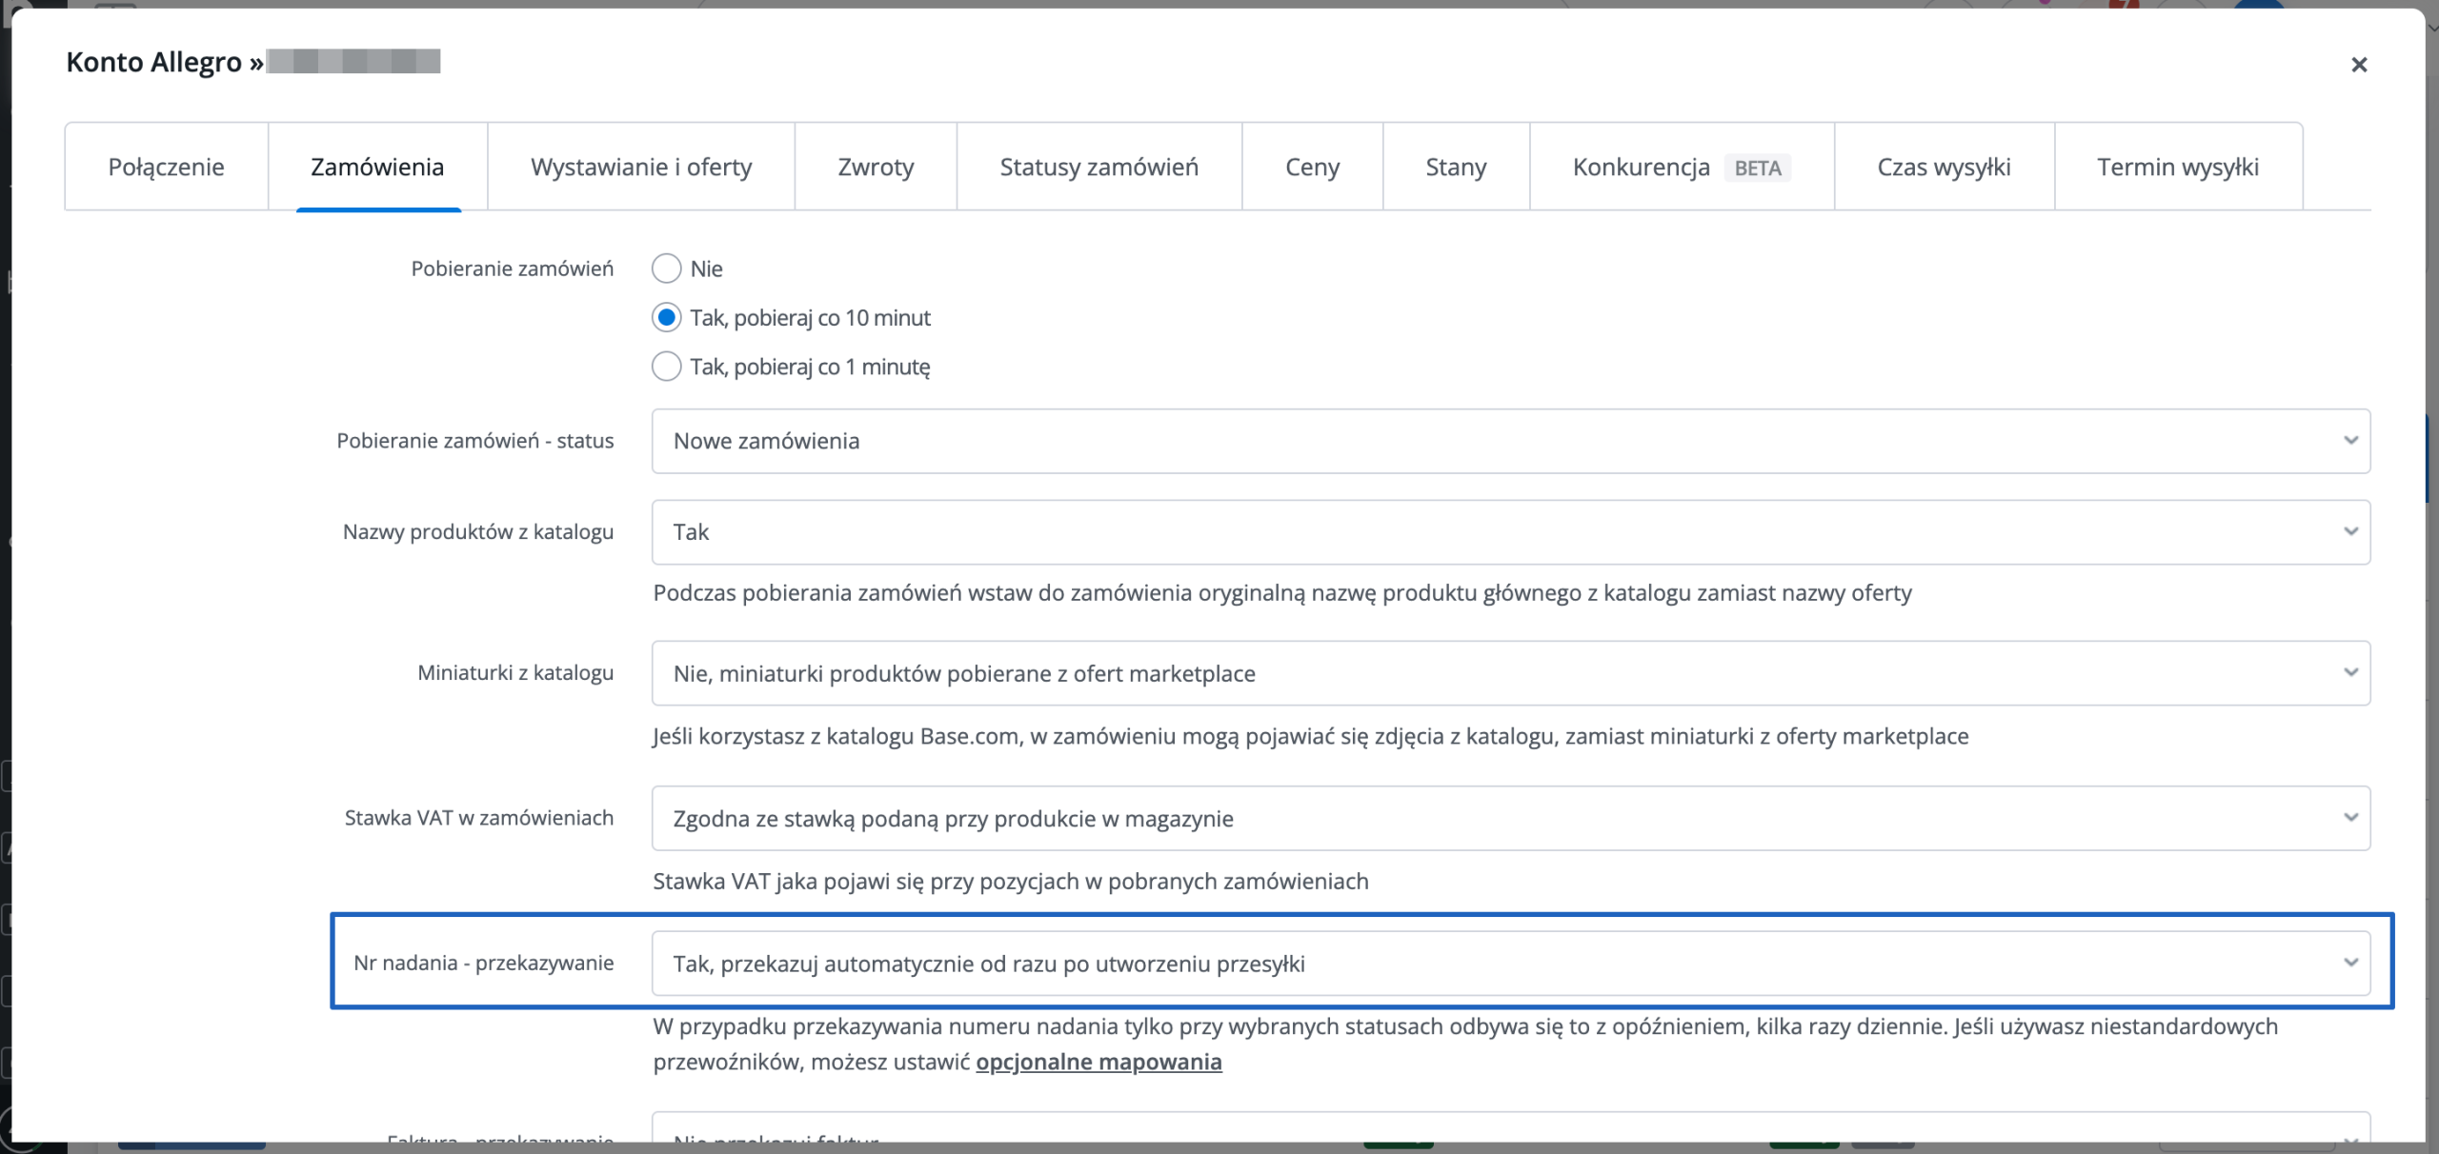Viewport: 2439px width, 1154px height.
Task: Open the Wystawianie i oferty tab
Action: (641, 167)
